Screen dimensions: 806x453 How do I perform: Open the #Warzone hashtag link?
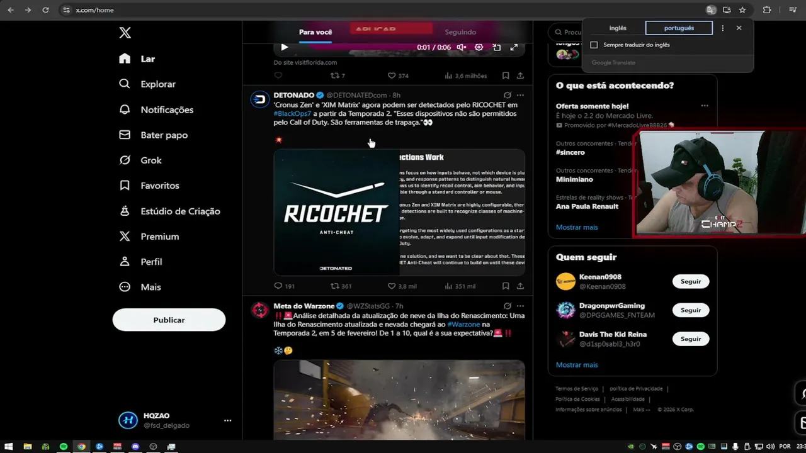coord(463,324)
